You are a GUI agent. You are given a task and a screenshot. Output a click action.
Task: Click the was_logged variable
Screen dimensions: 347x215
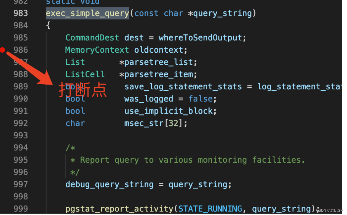click(149, 99)
